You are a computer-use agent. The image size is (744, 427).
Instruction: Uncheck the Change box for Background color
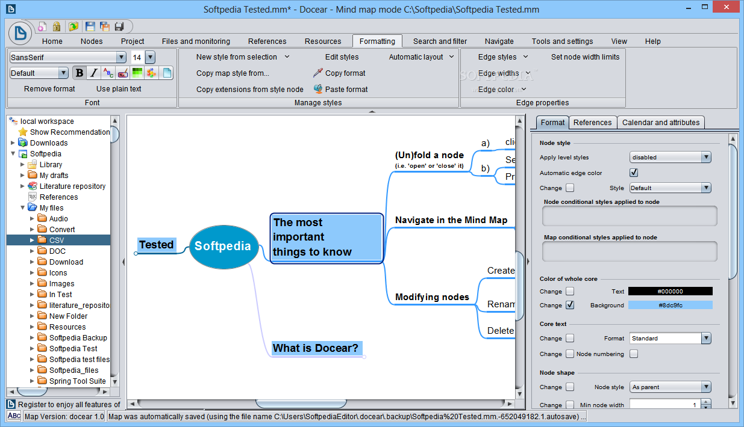click(x=570, y=305)
